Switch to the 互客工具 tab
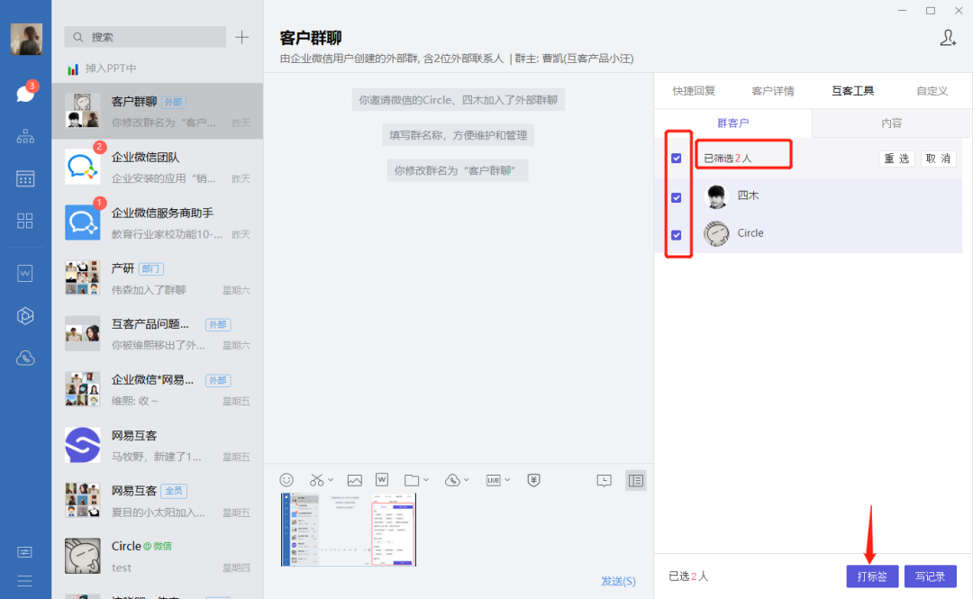Image resolution: width=973 pixels, height=599 pixels. click(x=852, y=91)
